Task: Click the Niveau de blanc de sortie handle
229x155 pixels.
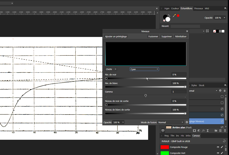Action: click(185, 113)
